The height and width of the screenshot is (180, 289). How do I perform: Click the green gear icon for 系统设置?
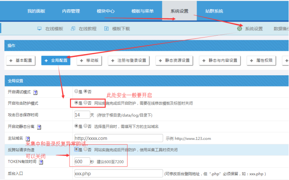(x=239, y=29)
